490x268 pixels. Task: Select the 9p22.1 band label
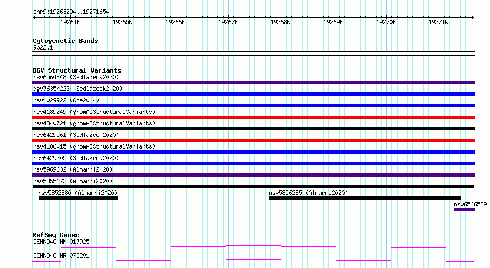pos(43,47)
